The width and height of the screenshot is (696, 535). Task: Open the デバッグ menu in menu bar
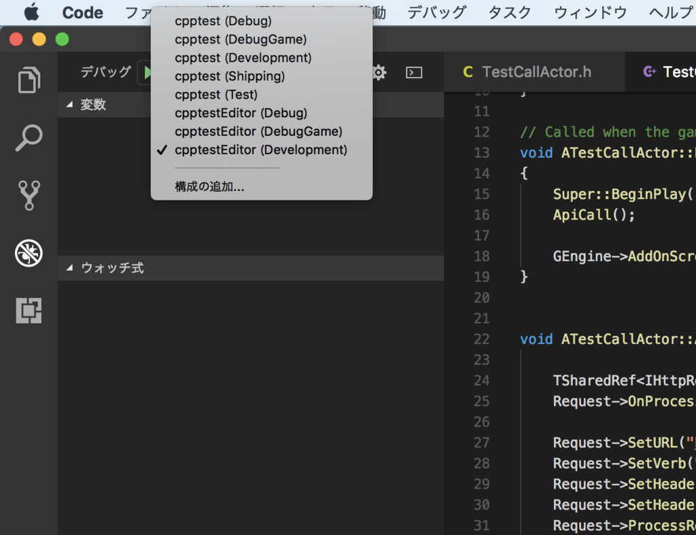(437, 12)
